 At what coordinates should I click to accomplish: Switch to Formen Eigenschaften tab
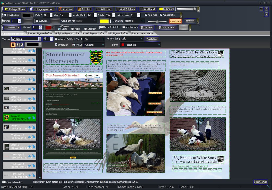40,33
